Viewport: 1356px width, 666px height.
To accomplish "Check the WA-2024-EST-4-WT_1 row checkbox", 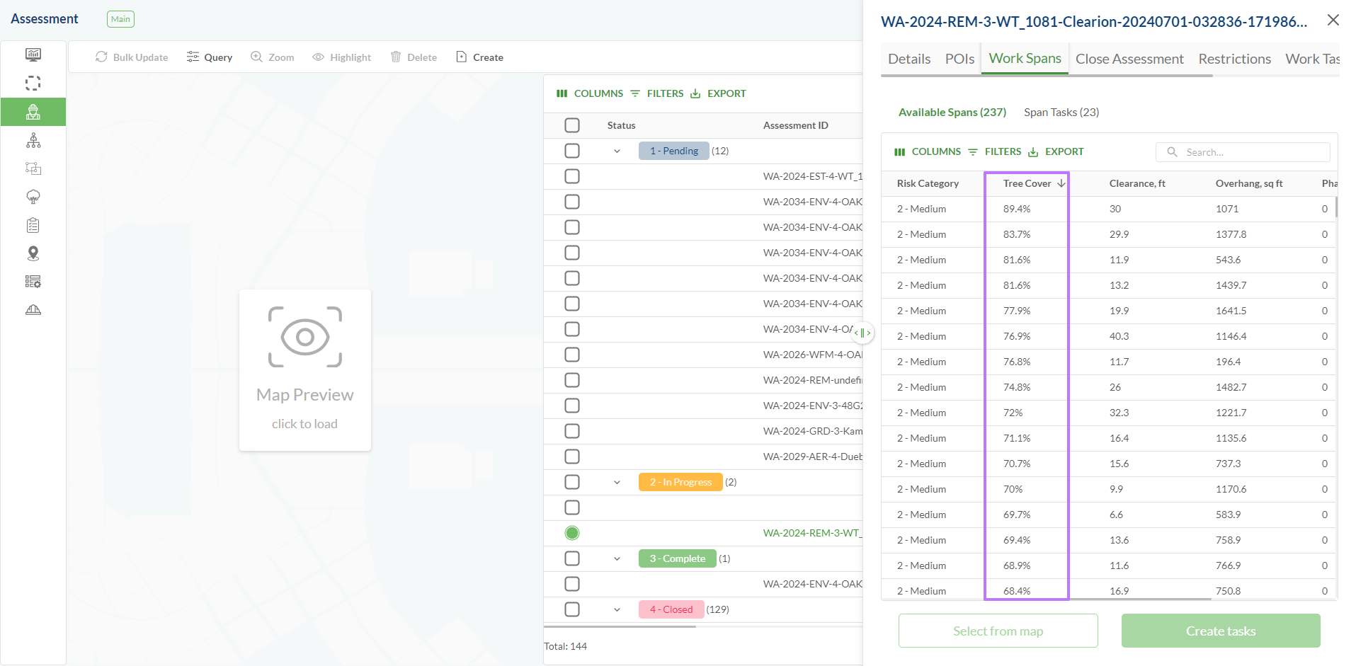I will (572, 176).
